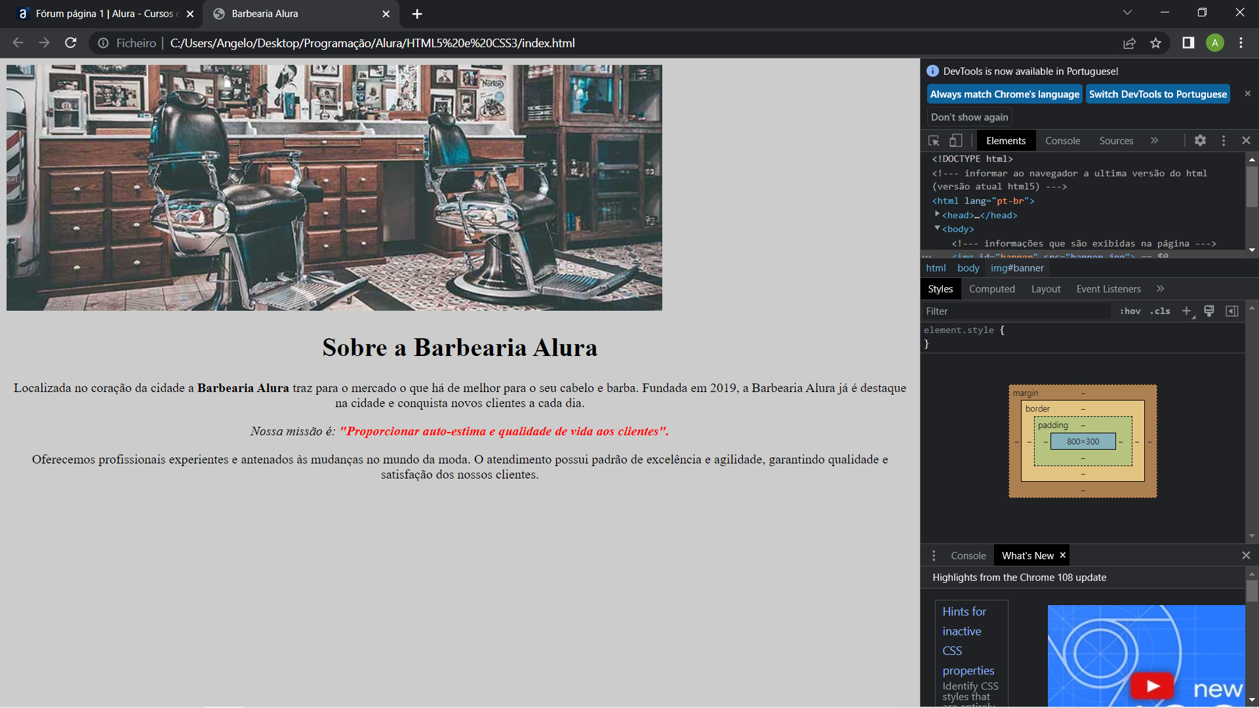Open Hints for inactive CSS properties link

(968, 640)
